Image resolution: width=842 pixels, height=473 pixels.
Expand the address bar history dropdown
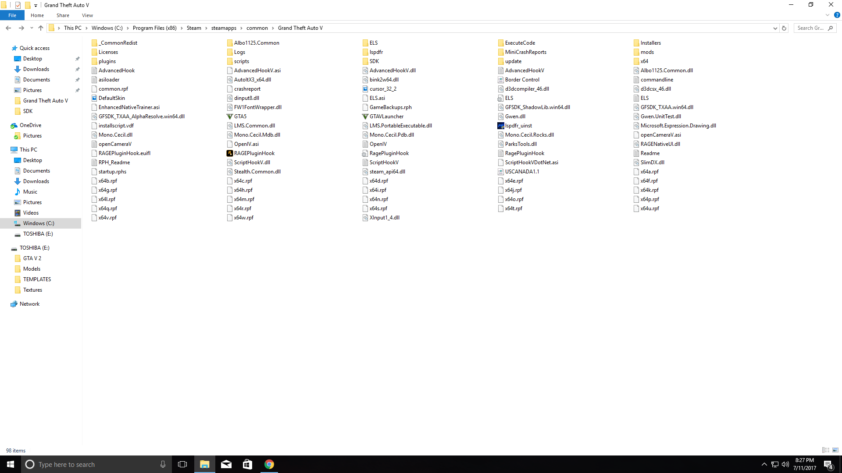tap(775, 28)
